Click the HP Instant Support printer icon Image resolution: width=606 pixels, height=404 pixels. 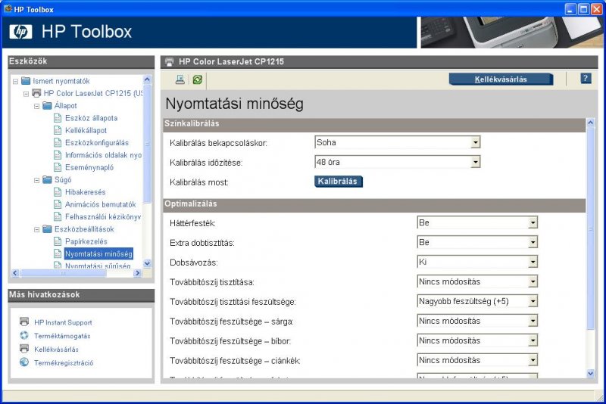(24, 322)
